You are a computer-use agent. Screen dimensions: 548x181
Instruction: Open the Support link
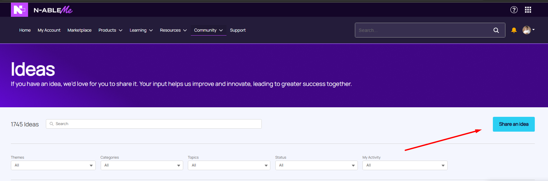[238, 30]
